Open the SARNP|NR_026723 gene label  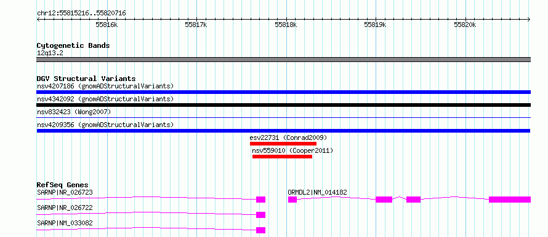(x=65, y=192)
